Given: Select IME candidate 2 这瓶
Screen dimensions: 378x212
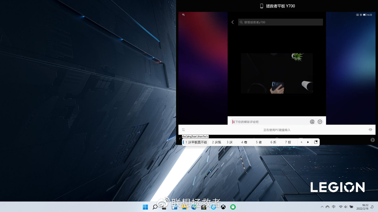Looking at the screenshot, I should [217, 142].
